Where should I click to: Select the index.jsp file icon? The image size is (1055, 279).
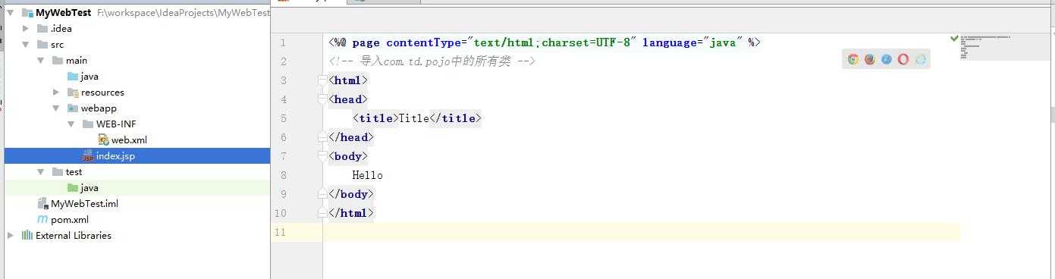tap(88, 156)
